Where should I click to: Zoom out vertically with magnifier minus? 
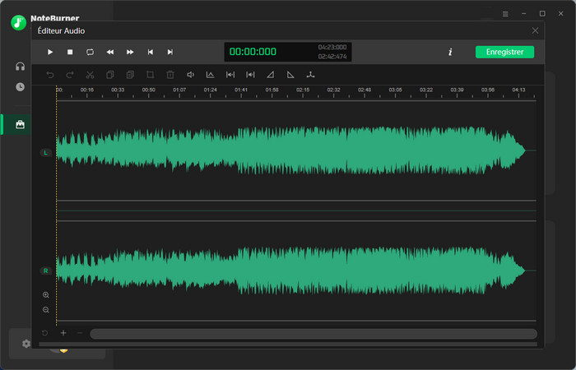tap(45, 310)
